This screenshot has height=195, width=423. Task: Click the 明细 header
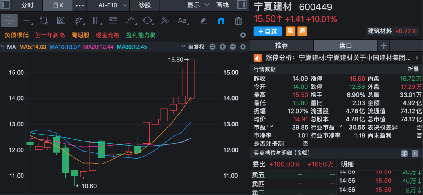347,164
